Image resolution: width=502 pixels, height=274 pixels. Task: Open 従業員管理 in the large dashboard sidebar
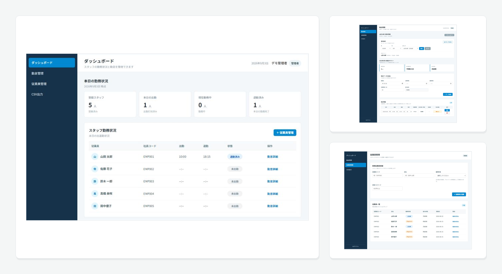tap(52, 84)
